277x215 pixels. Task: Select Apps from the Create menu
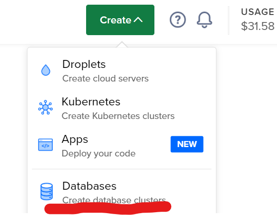(x=122, y=146)
